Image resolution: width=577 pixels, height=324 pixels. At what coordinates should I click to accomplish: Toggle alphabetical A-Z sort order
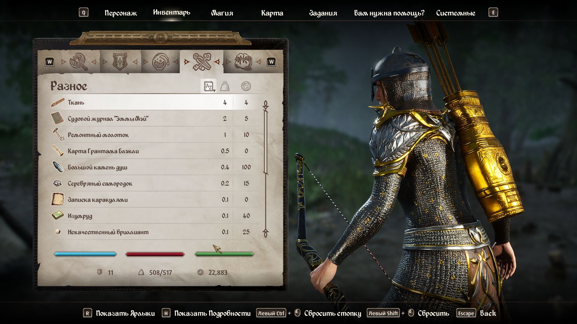209,86
